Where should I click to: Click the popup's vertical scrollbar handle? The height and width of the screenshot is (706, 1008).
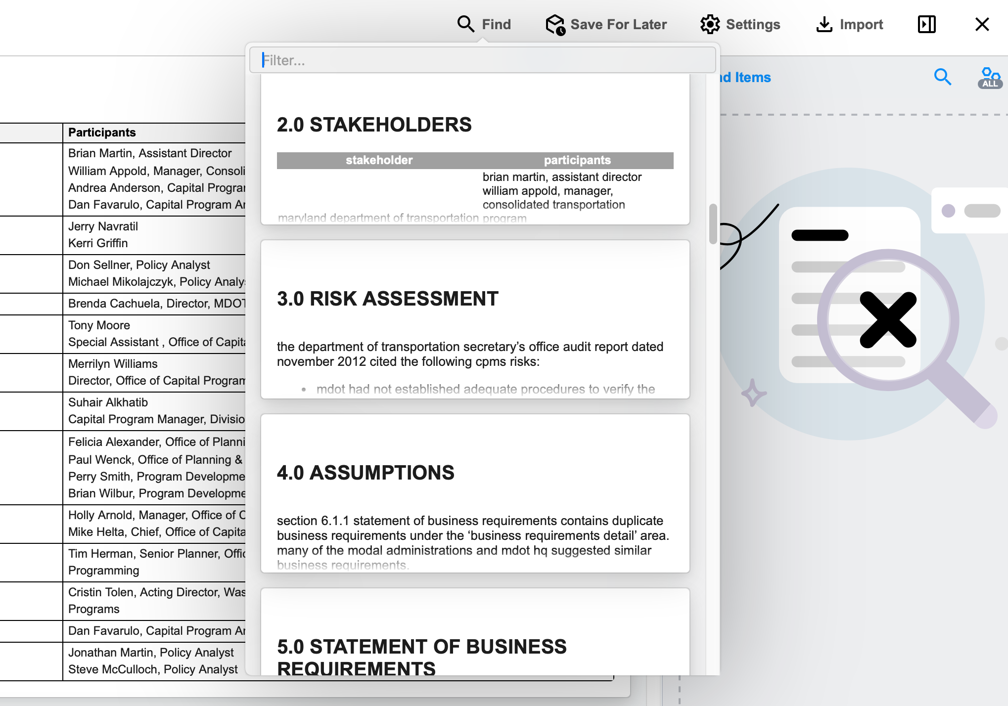click(x=713, y=223)
